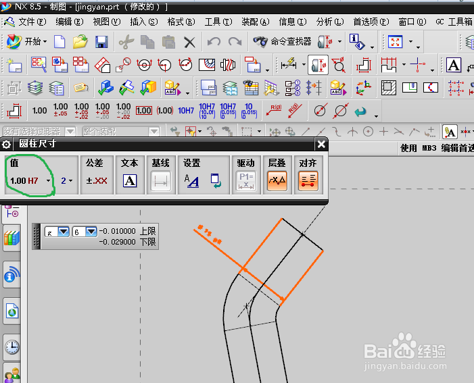Toggle the 对齐 alignment option

[x=308, y=181]
